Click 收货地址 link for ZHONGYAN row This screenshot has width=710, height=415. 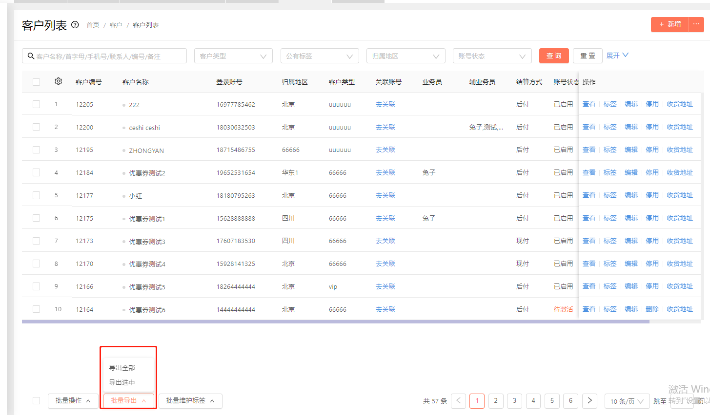pyautogui.click(x=680, y=150)
